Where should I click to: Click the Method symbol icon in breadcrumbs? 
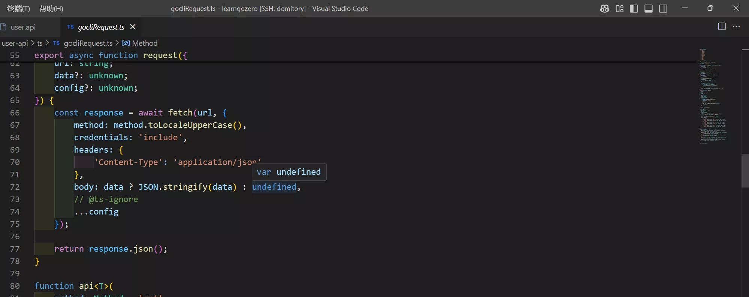click(126, 43)
